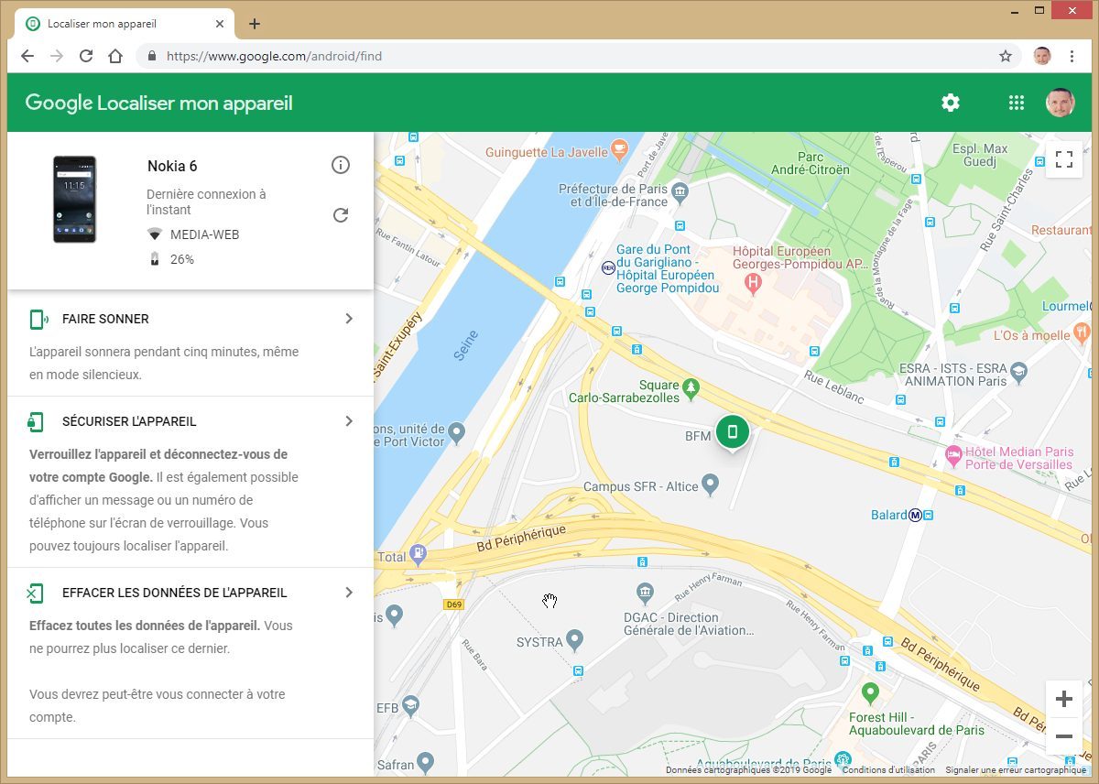Expand the Effacer les données option
1099x784 pixels.
pyautogui.click(x=349, y=593)
